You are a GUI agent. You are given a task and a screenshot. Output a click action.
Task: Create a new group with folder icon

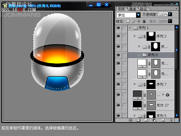tap(146, 120)
